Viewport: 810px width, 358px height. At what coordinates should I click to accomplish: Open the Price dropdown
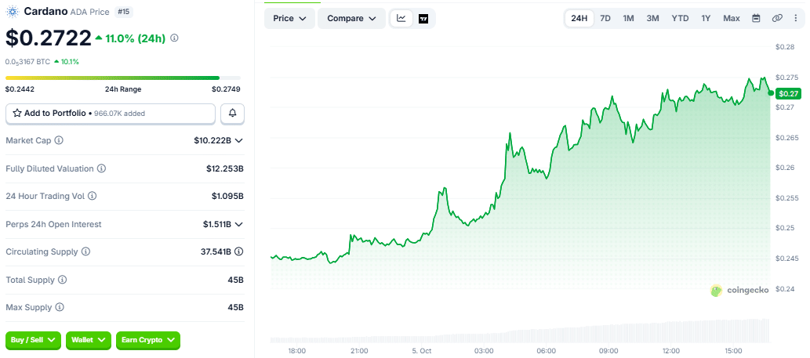pos(290,19)
